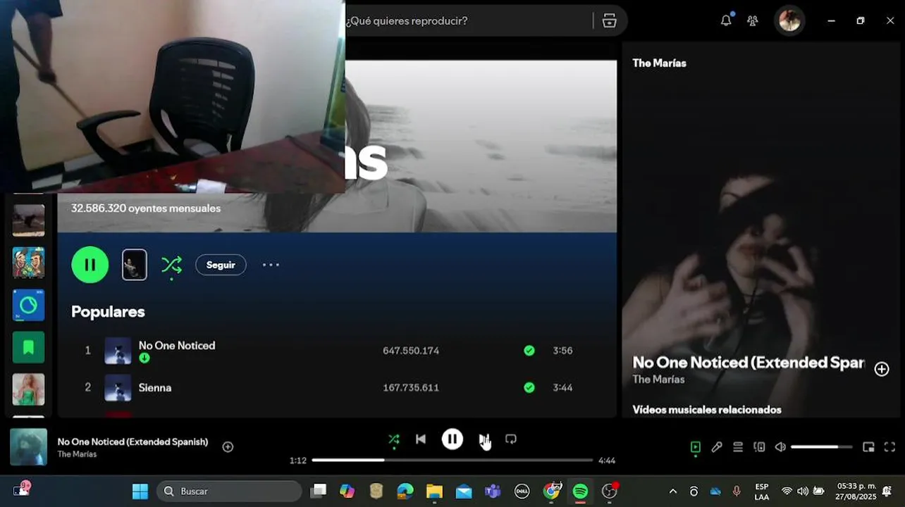Open the clock showing 05:33 p. m.
Image resolution: width=905 pixels, height=507 pixels.
tap(856, 491)
